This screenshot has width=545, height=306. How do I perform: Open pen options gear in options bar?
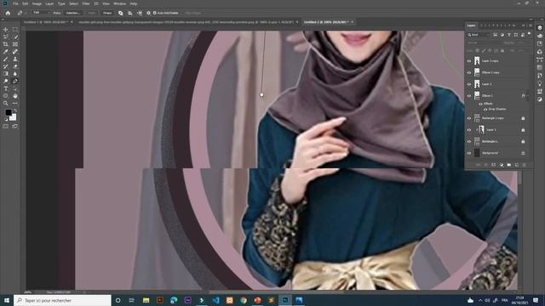click(x=148, y=13)
